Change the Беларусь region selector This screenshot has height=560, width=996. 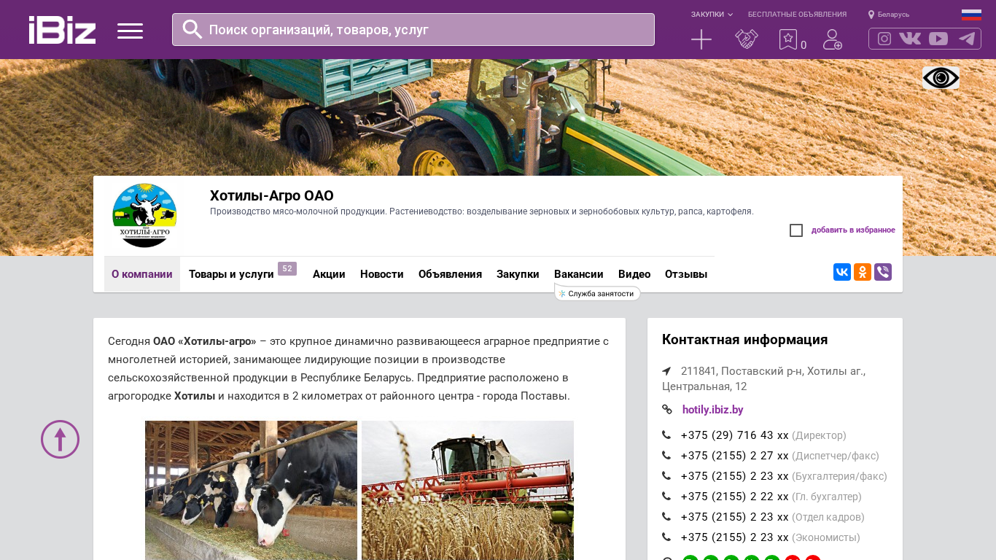point(889,15)
